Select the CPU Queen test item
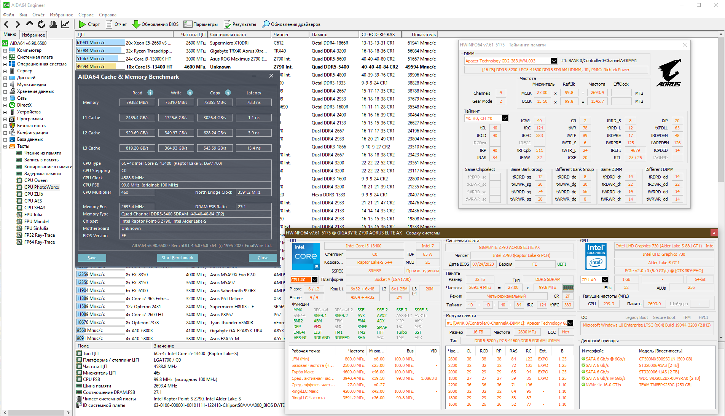This screenshot has width=725, height=416. point(36,180)
